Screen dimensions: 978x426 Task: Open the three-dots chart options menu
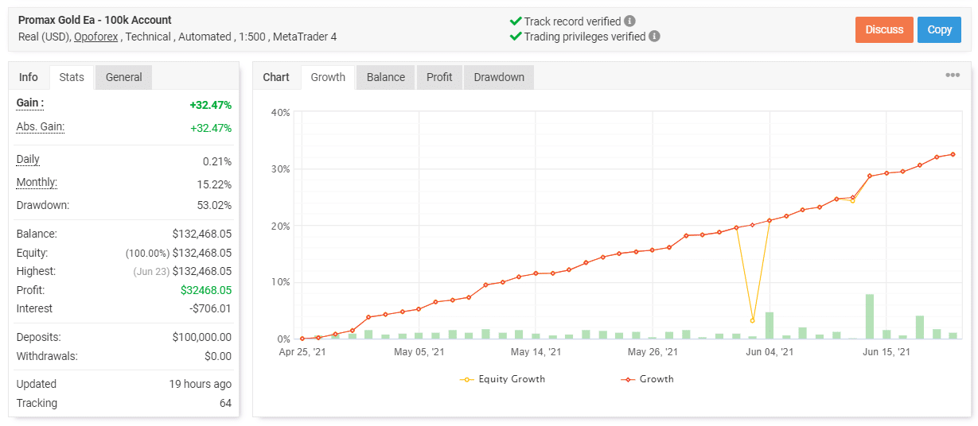pyautogui.click(x=952, y=76)
